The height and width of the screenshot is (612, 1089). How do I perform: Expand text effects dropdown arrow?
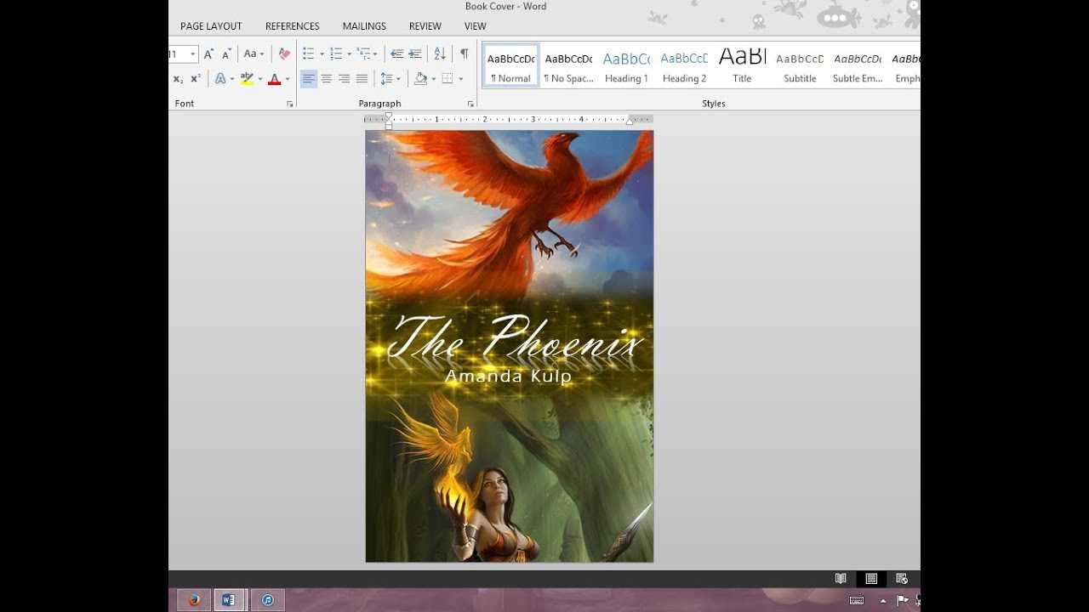(231, 79)
